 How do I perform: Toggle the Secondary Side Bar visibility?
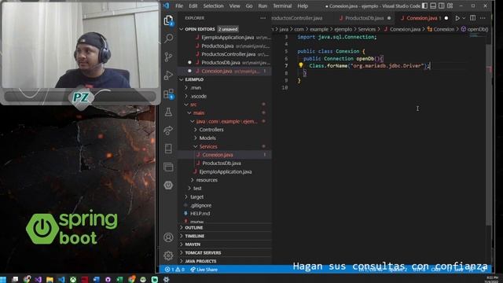tap(442, 6)
